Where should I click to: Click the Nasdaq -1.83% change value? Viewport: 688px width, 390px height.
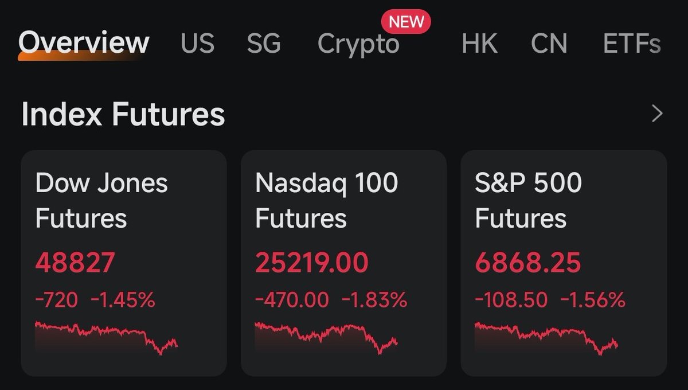pyautogui.click(x=374, y=299)
